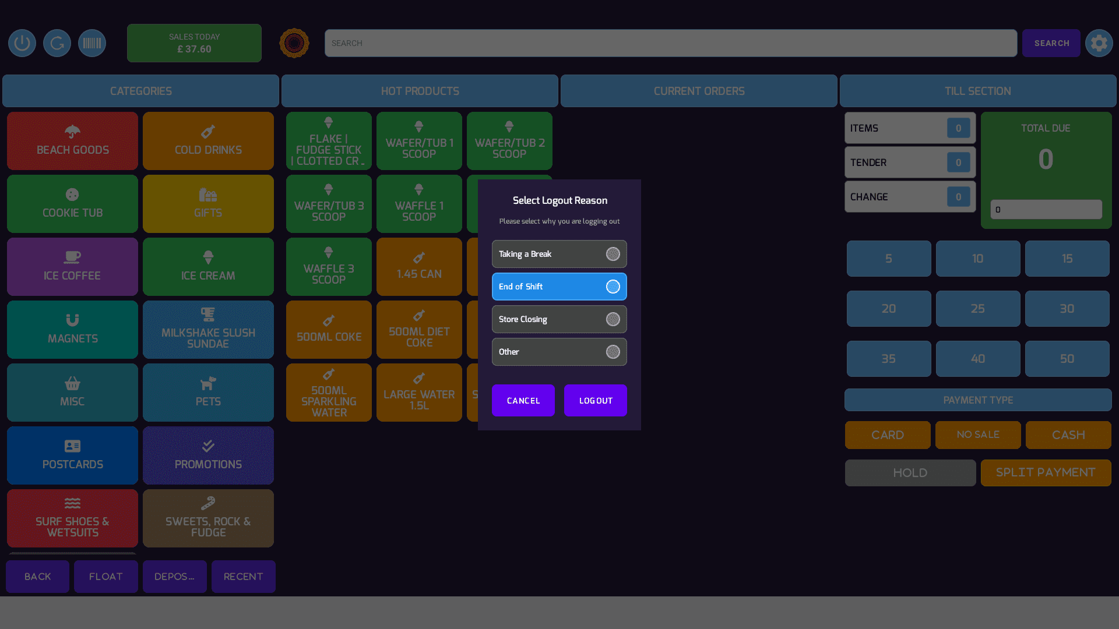This screenshot has width=1119, height=629.
Task: Open the Beach Goods umbrella category
Action: [72, 141]
